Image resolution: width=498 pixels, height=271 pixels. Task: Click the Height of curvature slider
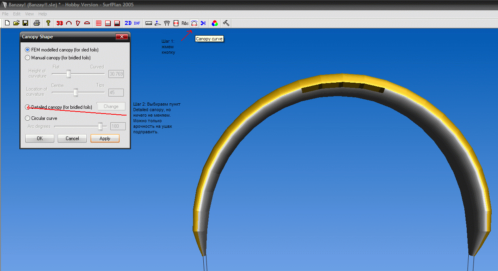(68, 74)
